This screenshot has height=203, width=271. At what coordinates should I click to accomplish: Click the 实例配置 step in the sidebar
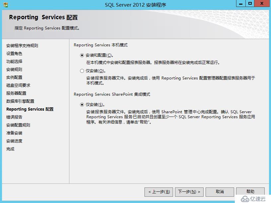14,77
